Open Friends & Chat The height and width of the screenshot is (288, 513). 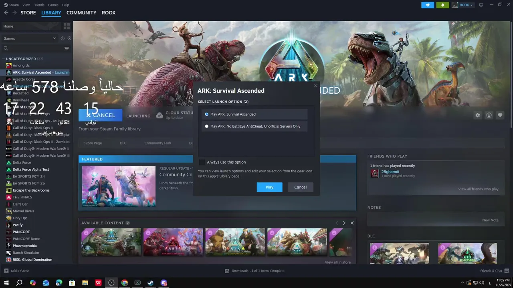(x=494, y=271)
